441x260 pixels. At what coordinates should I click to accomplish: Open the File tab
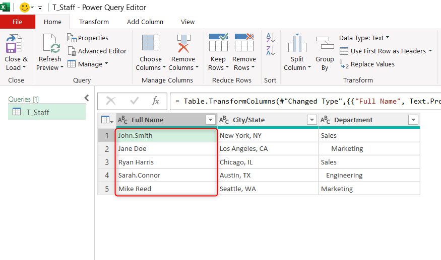tap(18, 22)
